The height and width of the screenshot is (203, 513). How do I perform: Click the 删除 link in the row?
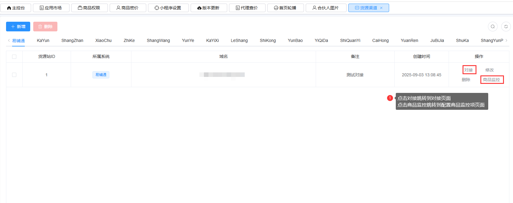click(x=466, y=80)
